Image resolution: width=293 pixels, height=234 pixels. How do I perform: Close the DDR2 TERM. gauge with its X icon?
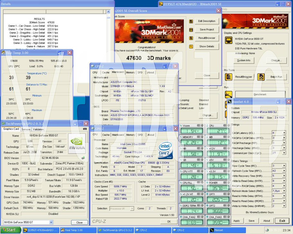click(x=202, y=205)
